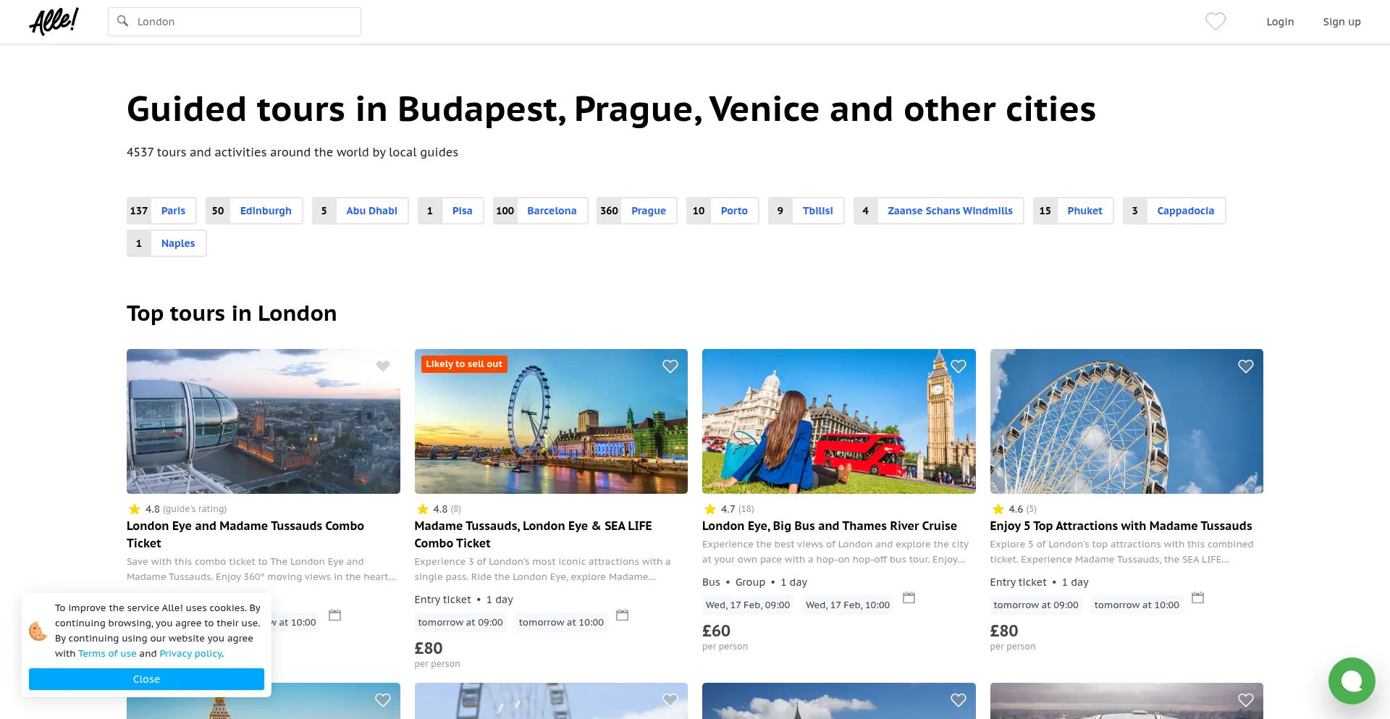Favorite London Eye and Madame Tussauds Combo Ticket

(x=383, y=366)
